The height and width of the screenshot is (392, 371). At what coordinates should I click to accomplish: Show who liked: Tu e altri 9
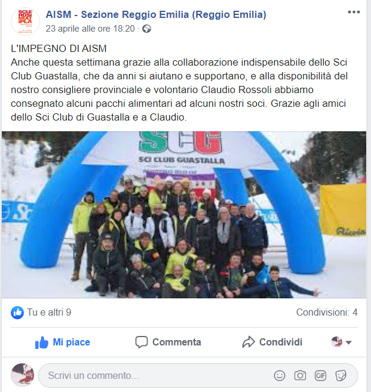[49, 313]
